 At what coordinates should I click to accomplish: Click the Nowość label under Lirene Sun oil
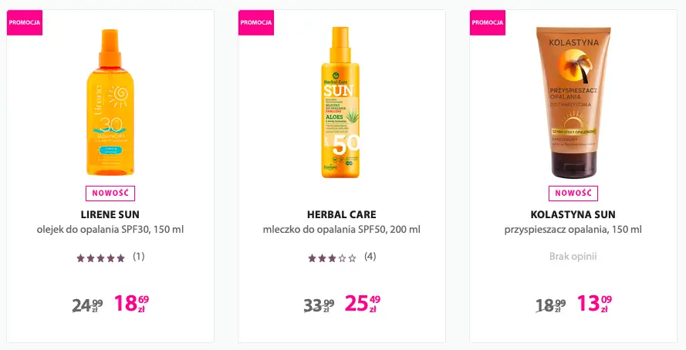(110, 193)
